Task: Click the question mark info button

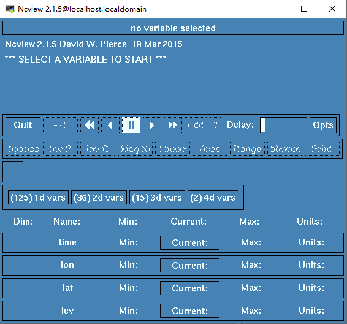Action: click(x=215, y=125)
